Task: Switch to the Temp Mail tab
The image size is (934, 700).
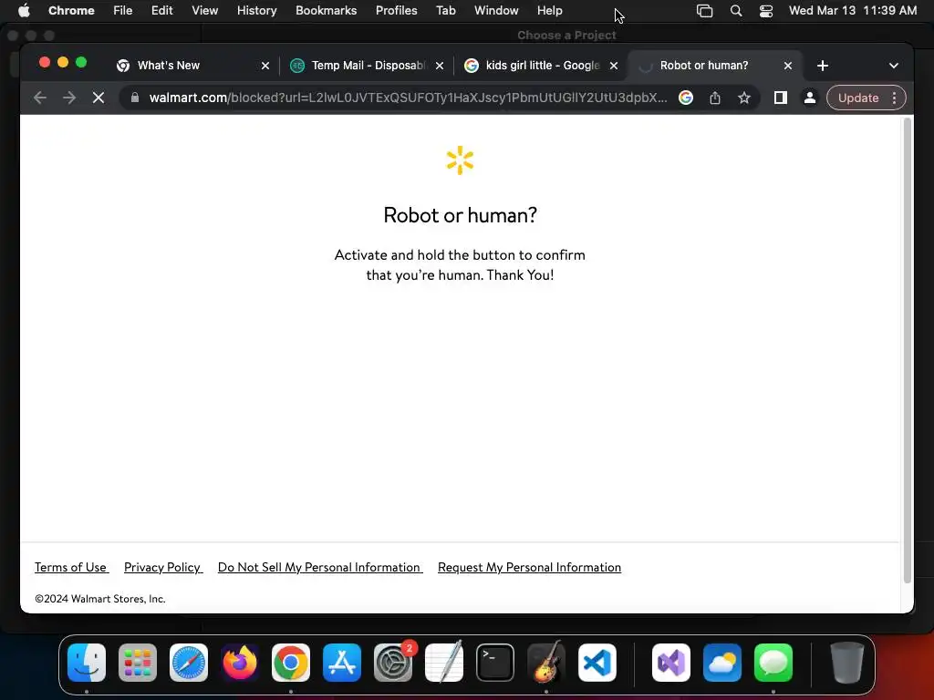Action: click(367, 66)
